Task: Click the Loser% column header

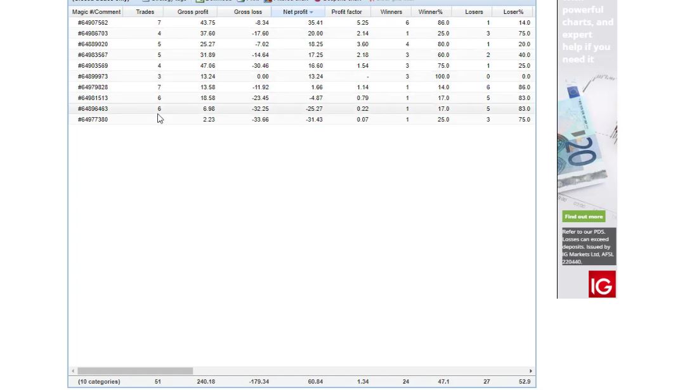Action: [x=513, y=12]
